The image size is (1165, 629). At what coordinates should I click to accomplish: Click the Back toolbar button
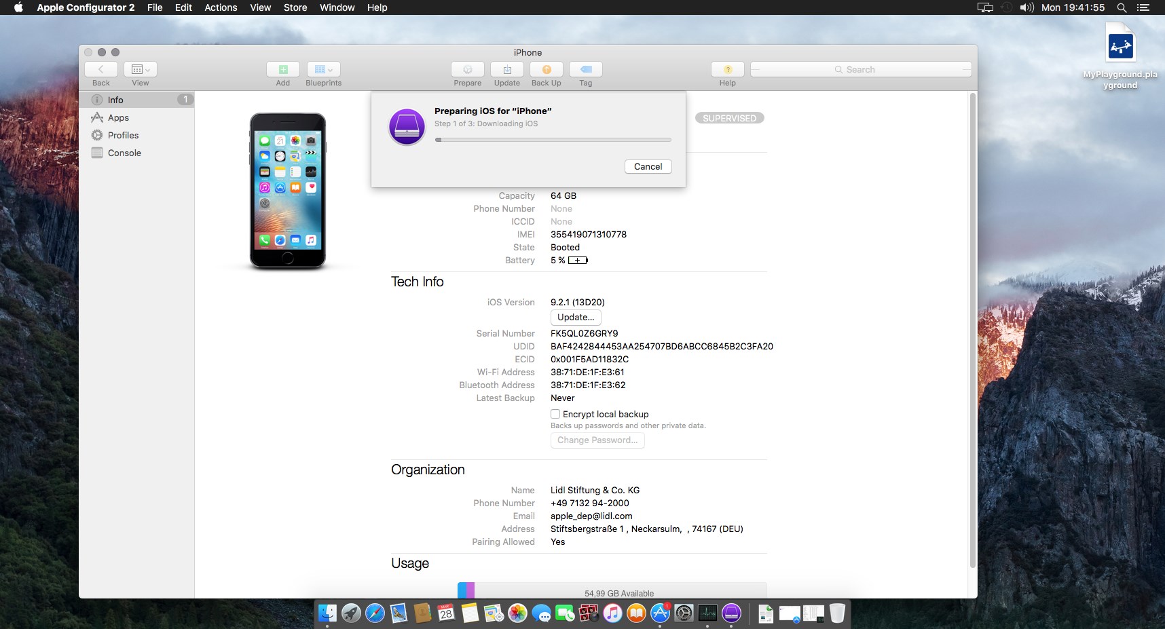tap(101, 69)
